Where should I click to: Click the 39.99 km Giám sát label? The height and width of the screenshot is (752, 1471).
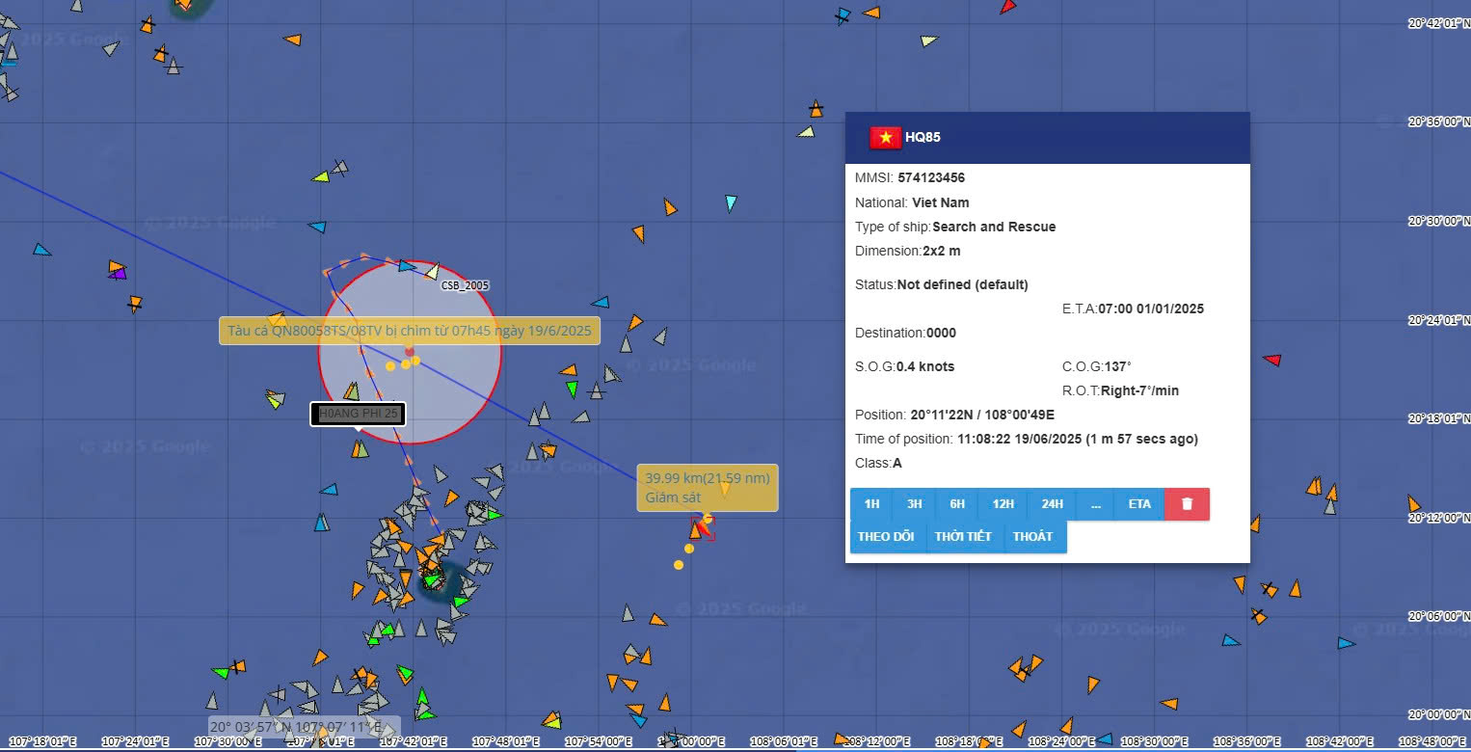(x=707, y=488)
